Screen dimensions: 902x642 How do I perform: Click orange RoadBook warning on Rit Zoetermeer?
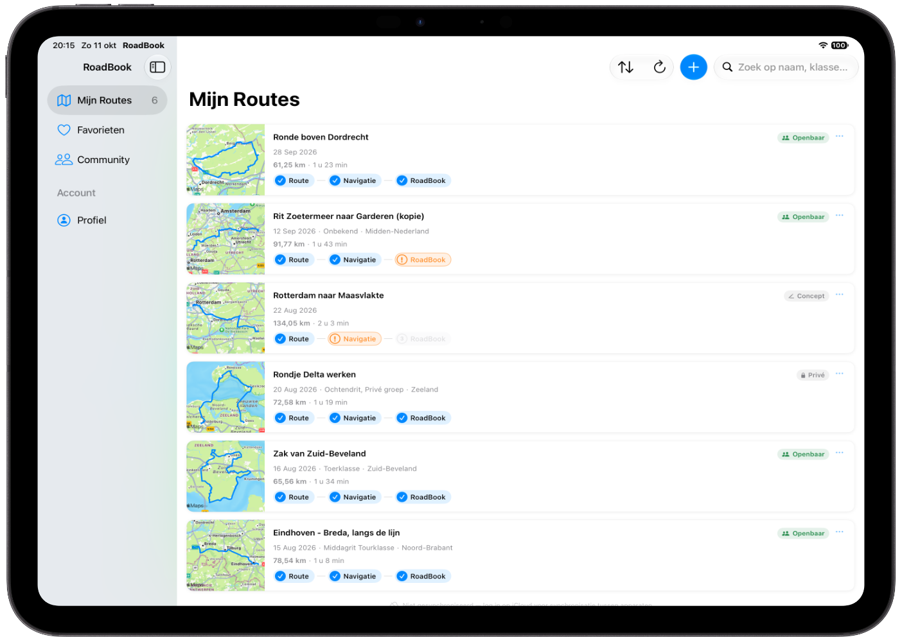422,259
